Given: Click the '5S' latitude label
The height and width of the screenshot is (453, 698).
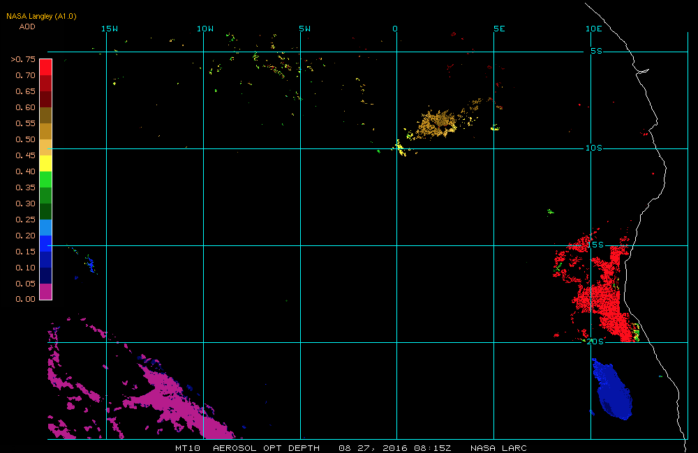Looking at the screenshot, I should tap(597, 51).
